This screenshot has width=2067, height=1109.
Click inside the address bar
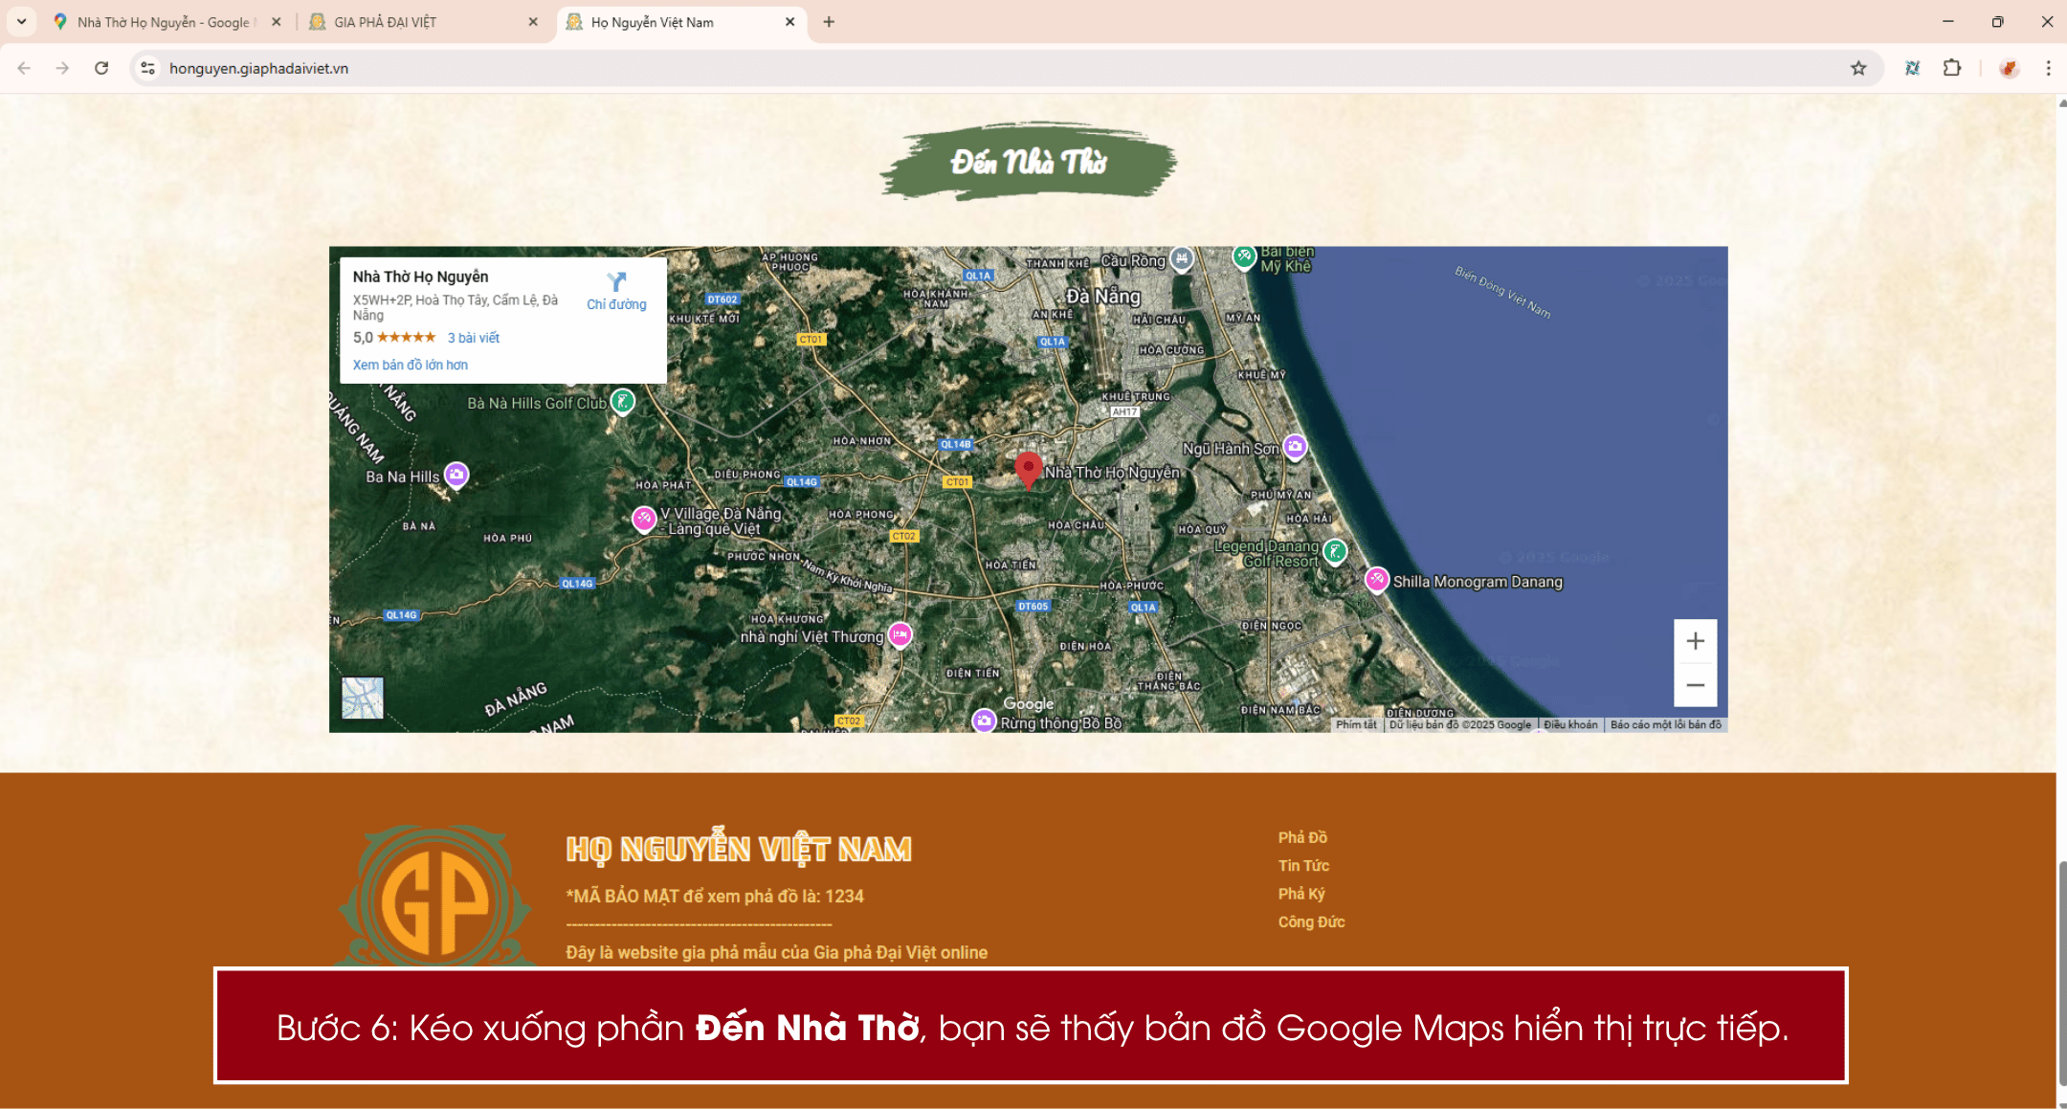[x=574, y=68]
